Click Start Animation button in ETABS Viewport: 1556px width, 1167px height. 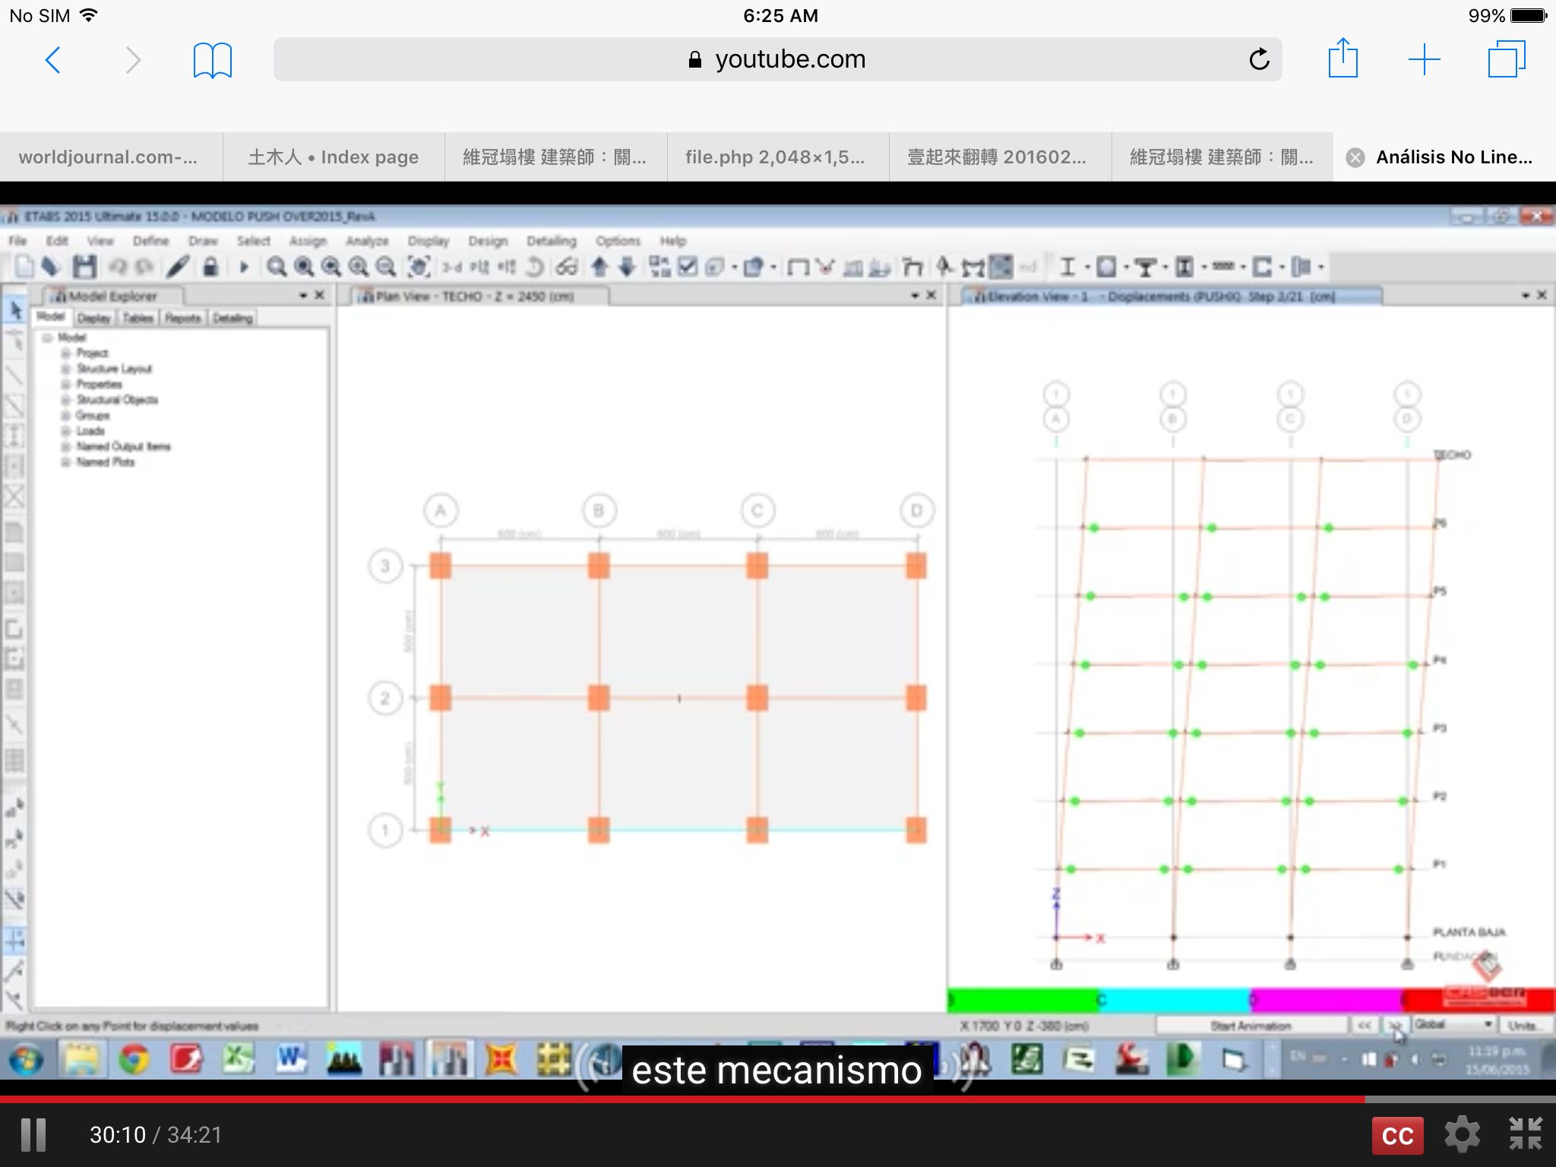click(x=1251, y=1026)
